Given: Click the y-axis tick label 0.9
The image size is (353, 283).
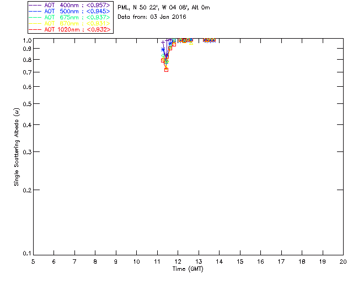Looking at the screenshot, I should click(27, 49).
